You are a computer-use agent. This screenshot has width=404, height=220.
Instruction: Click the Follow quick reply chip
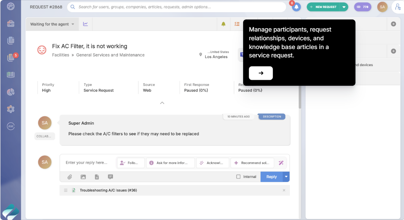point(130,163)
